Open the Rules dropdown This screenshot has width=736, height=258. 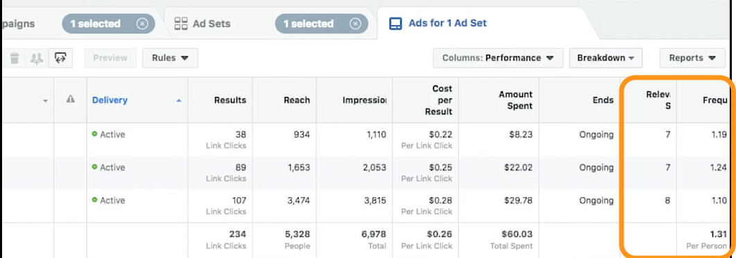pos(170,58)
